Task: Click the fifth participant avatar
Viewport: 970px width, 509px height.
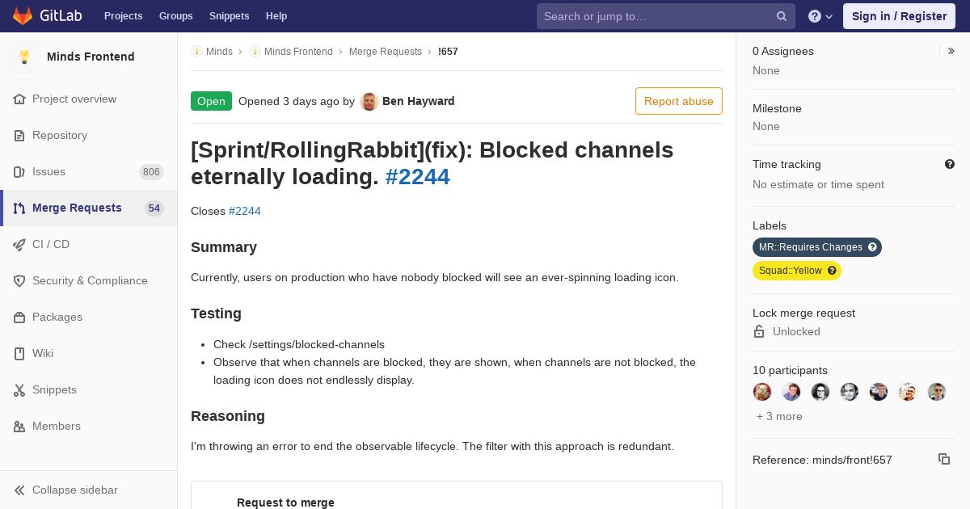Action: (879, 392)
